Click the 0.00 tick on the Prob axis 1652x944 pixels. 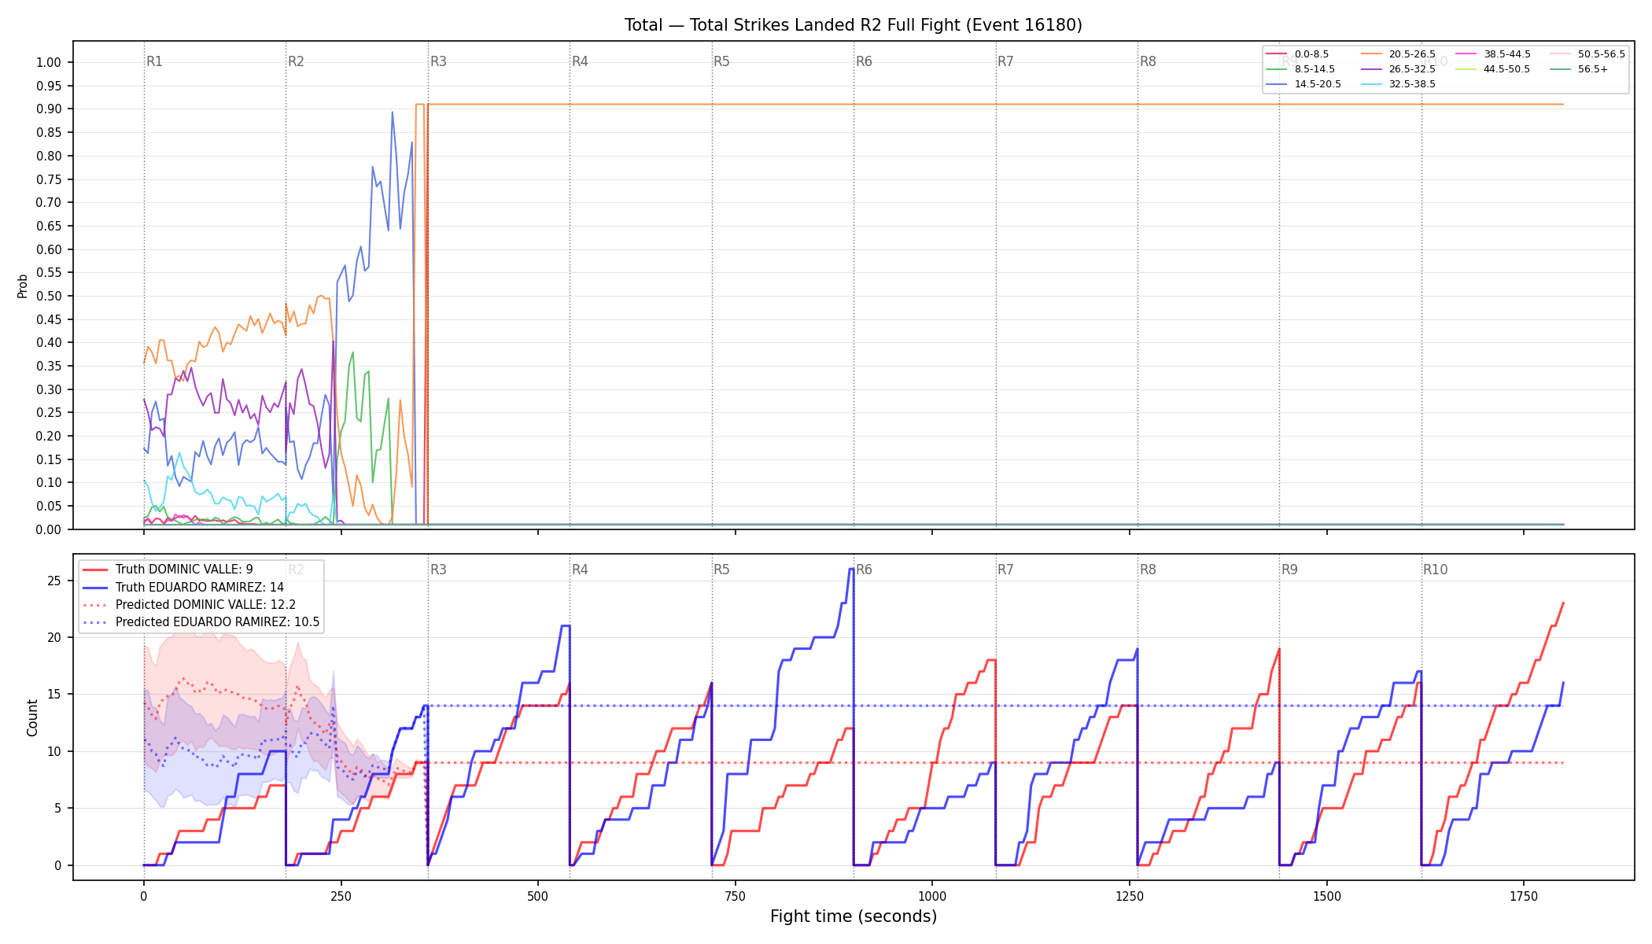click(x=49, y=529)
